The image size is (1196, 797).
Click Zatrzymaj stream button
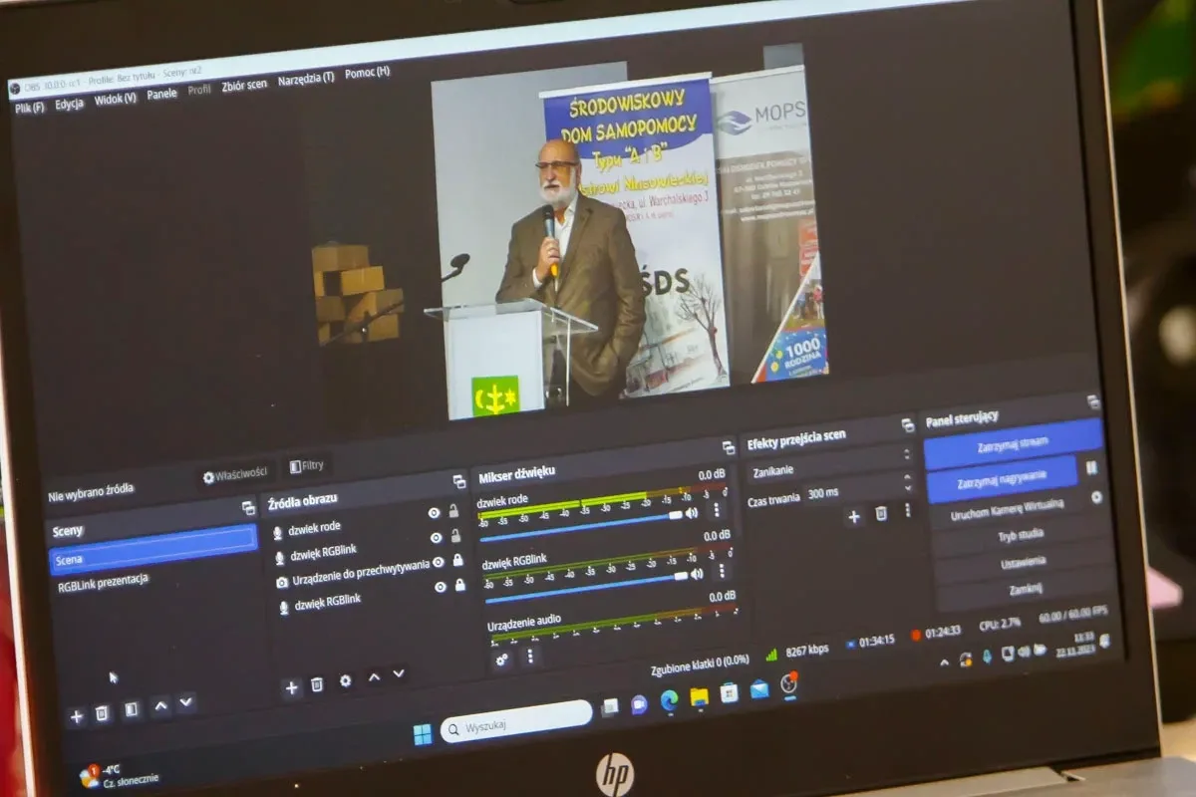click(x=1012, y=443)
